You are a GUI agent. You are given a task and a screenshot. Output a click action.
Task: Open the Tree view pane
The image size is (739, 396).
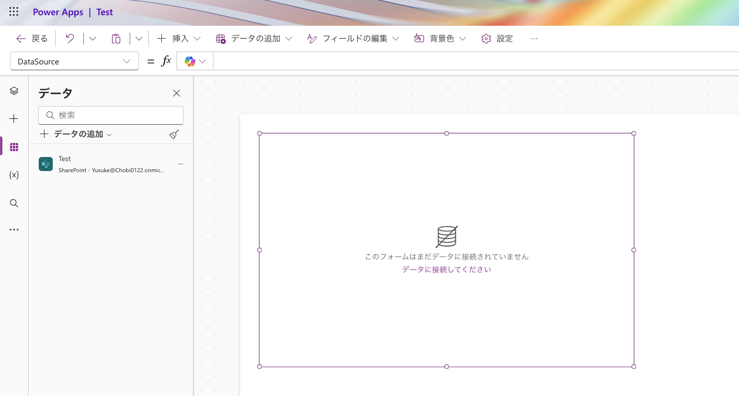(x=13, y=91)
